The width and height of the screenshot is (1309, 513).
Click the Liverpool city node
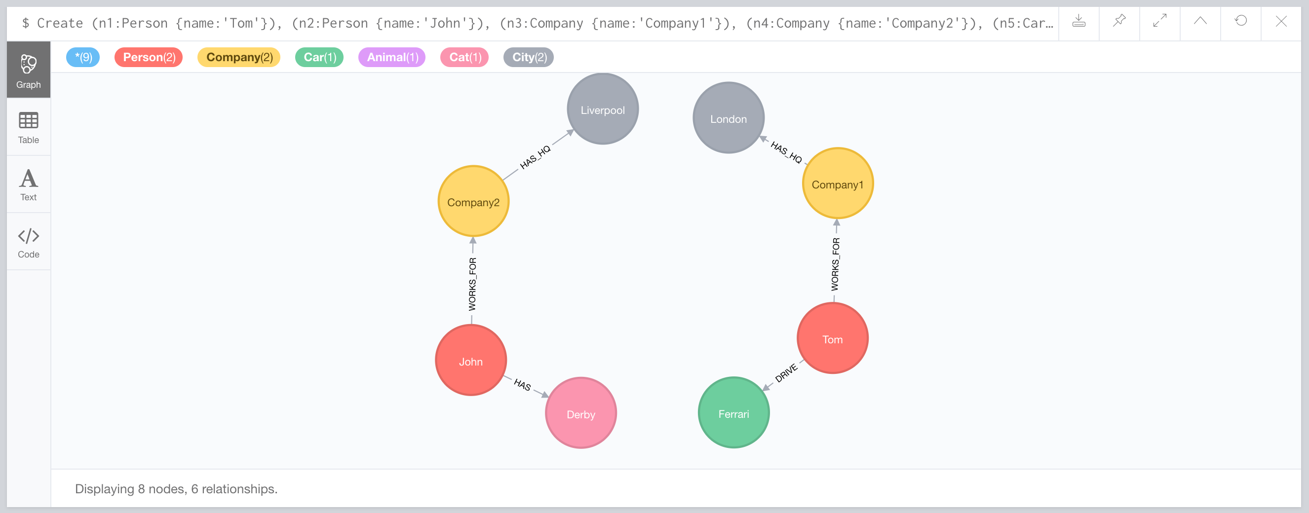coord(603,110)
